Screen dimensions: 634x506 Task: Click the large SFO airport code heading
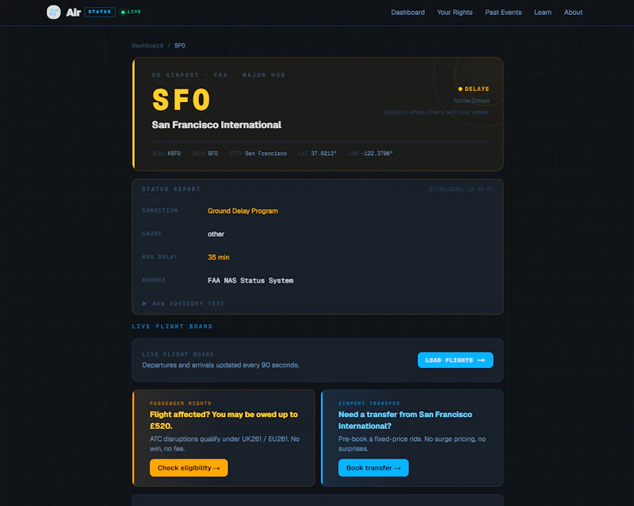click(x=181, y=100)
